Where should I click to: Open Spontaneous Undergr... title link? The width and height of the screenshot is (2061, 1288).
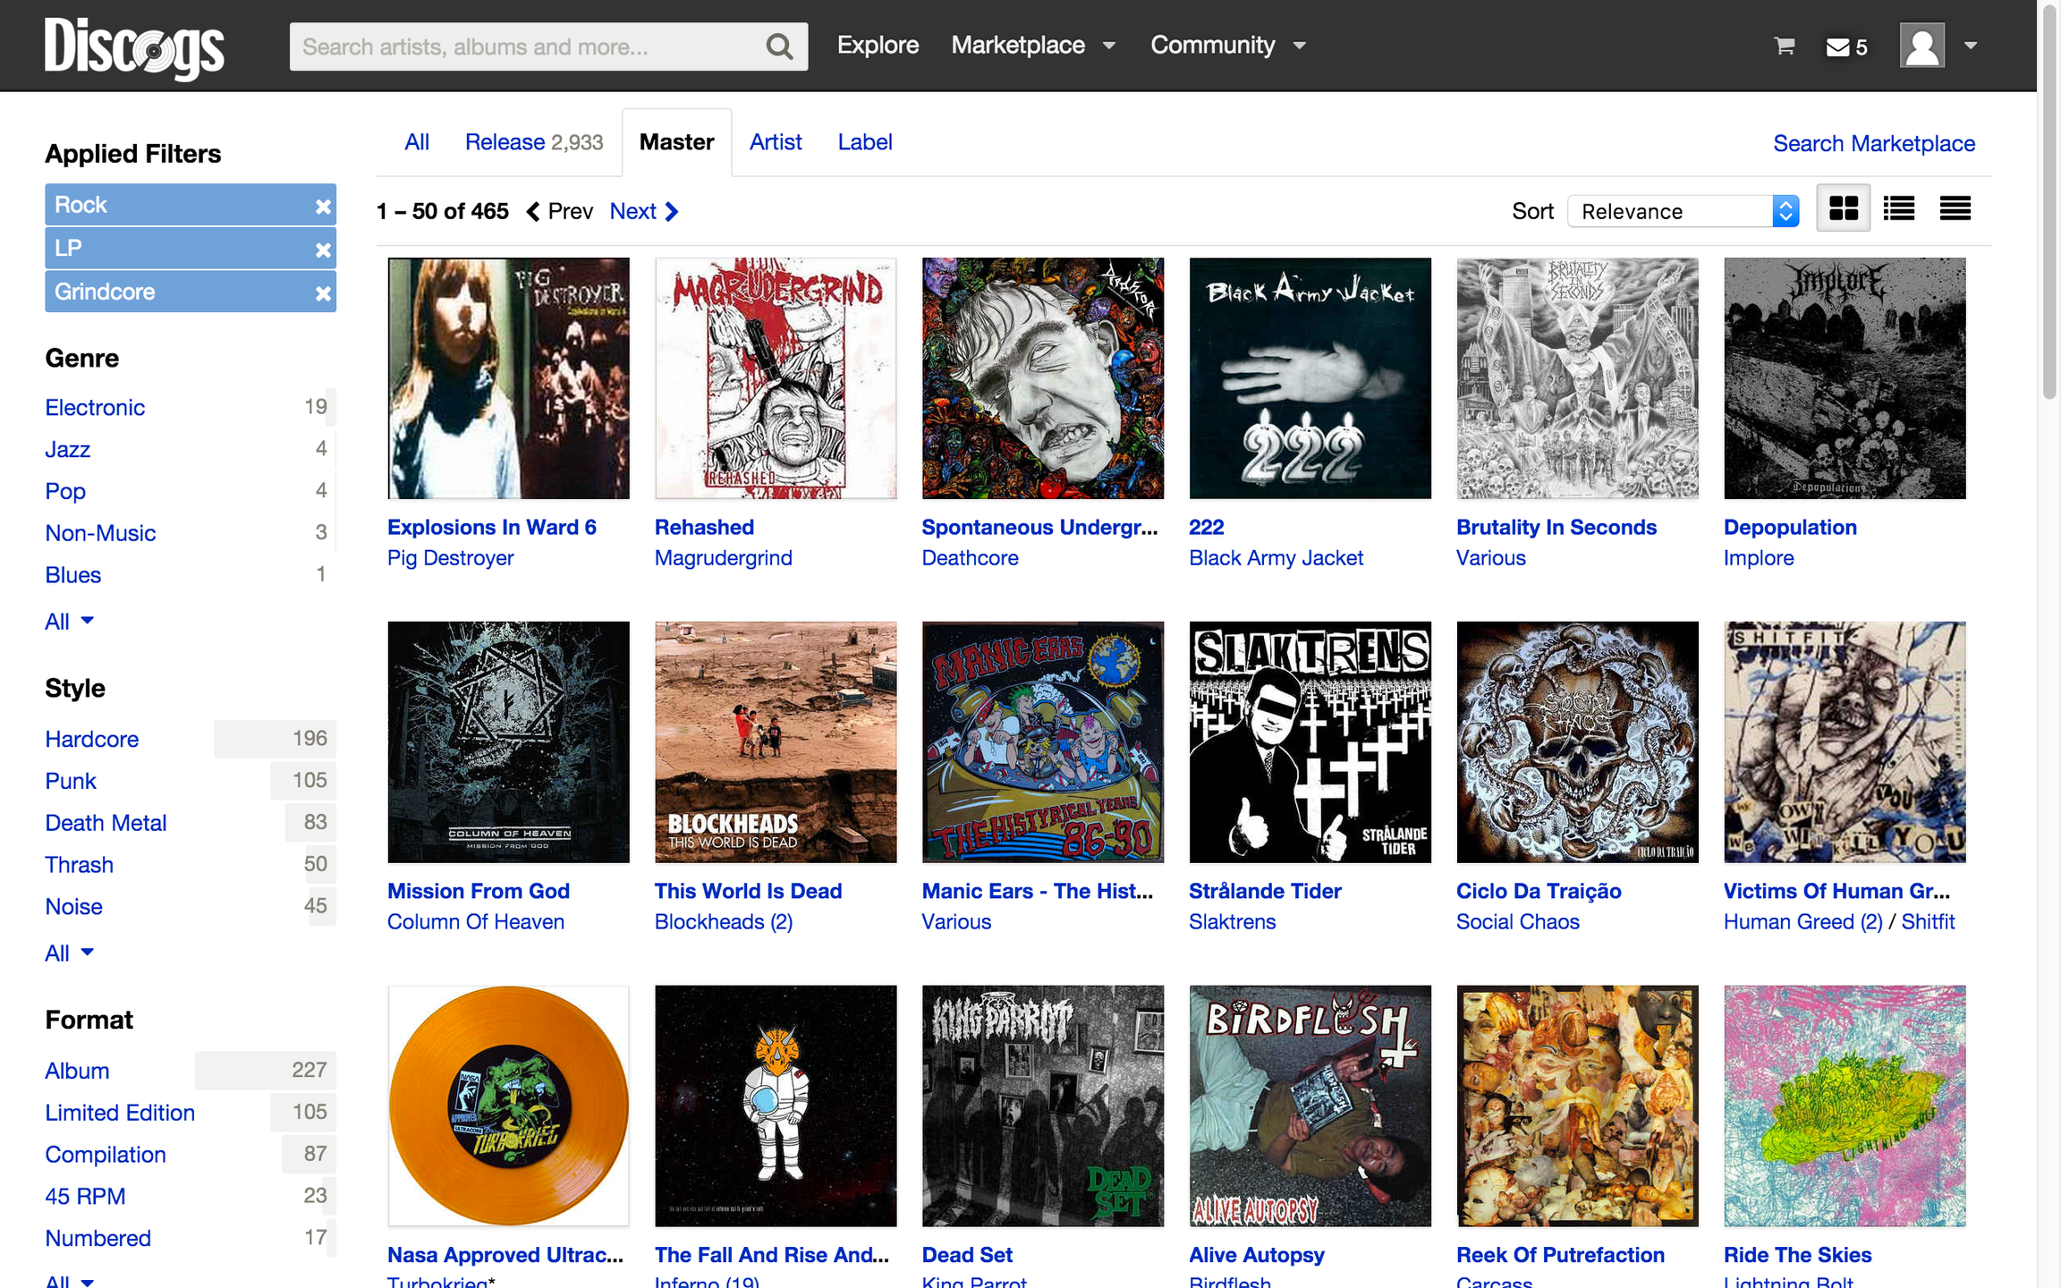click(1039, 528)
